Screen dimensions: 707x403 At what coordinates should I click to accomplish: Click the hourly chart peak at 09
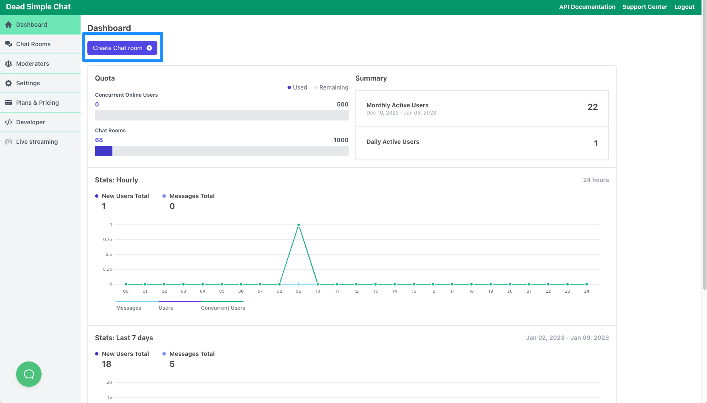pos(299,225)
